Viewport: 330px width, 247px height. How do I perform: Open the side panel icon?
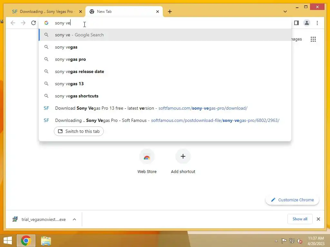(296, 23)
